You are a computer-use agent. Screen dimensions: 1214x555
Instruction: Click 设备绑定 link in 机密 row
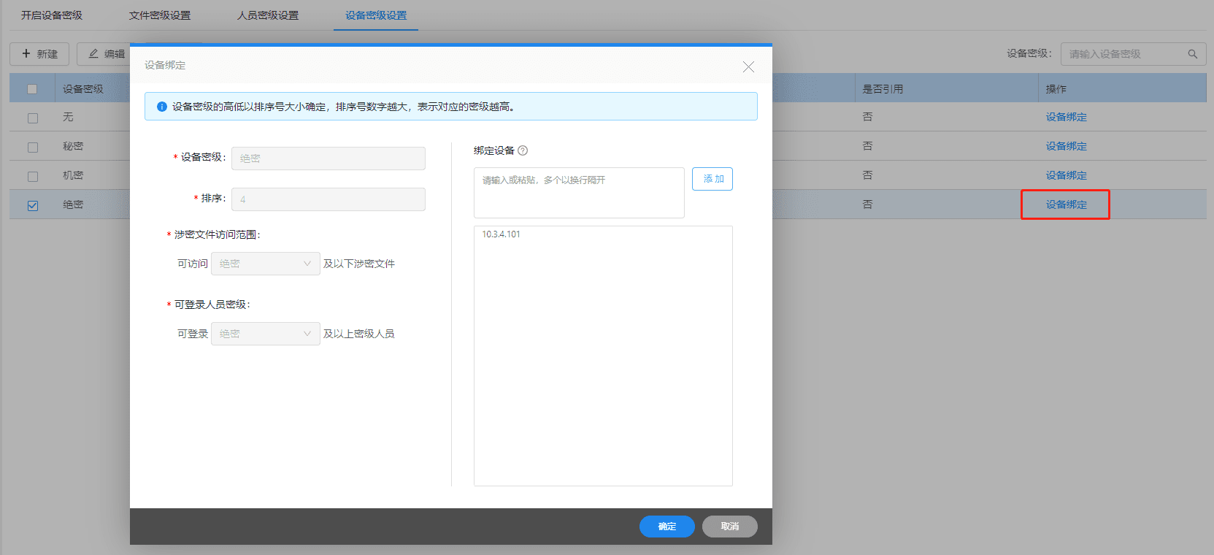[1066, 175]
